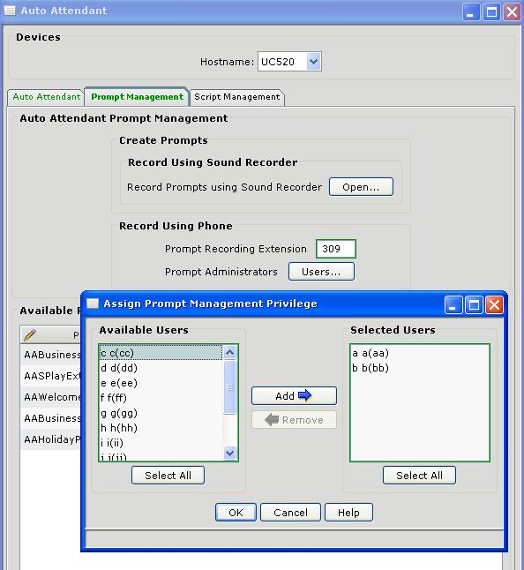Image resolution: width=524 pixels, height=570 pixels.
Task: Select user f f(ff) in Available Users
Action: pos(161,398)
